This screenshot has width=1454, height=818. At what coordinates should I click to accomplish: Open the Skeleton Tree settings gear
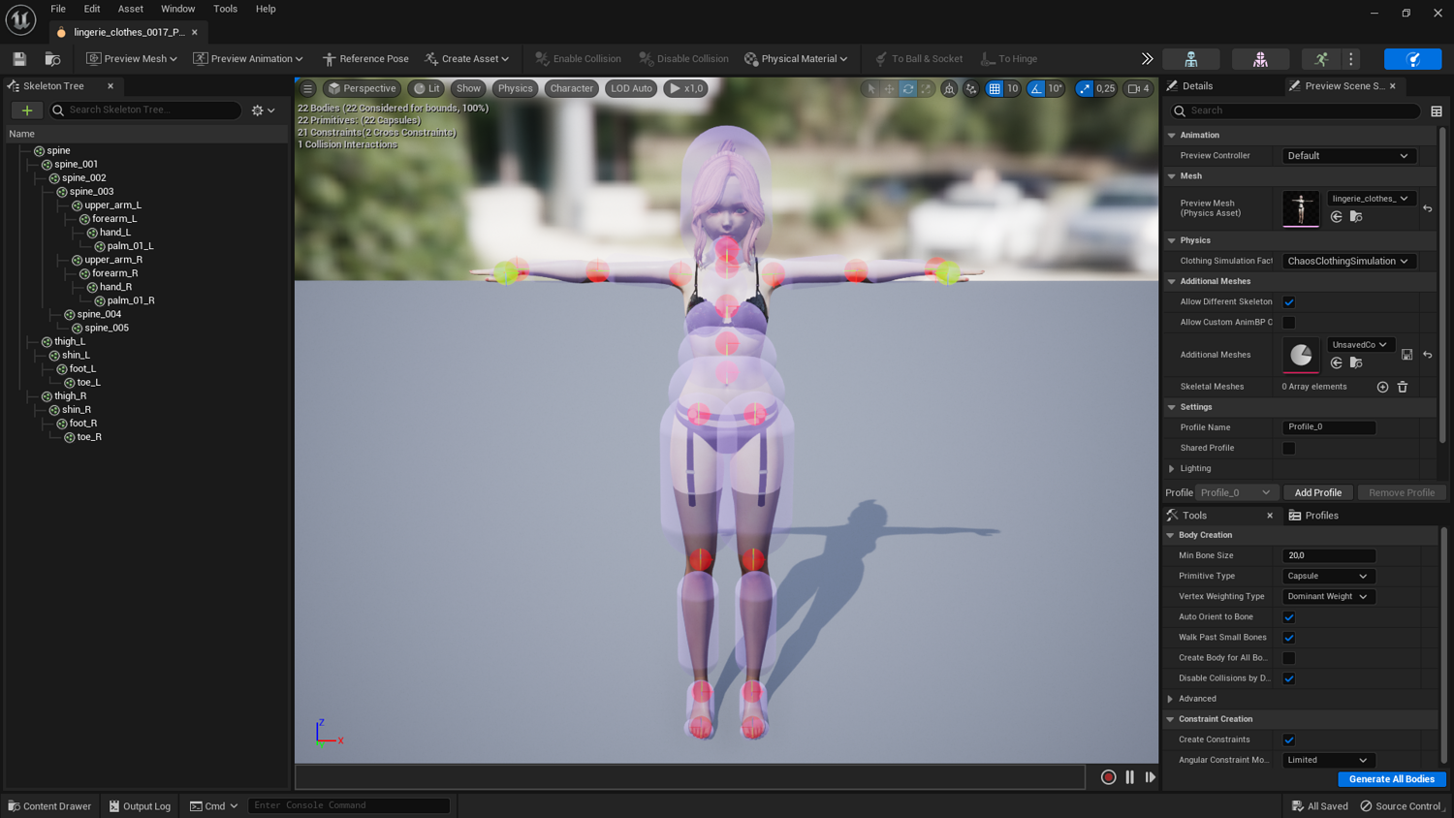point(263,110)
